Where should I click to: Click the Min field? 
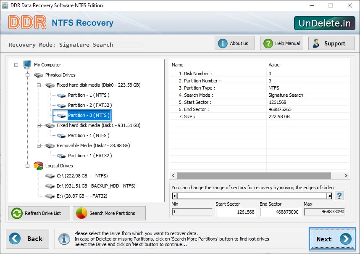(192, 212)
